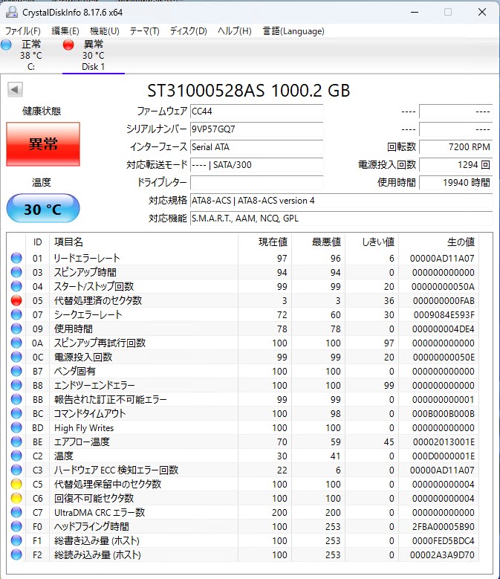
Task: Click status orb for F1 総書き込み量 (ホスト)
Action: (x=16, y=540)
